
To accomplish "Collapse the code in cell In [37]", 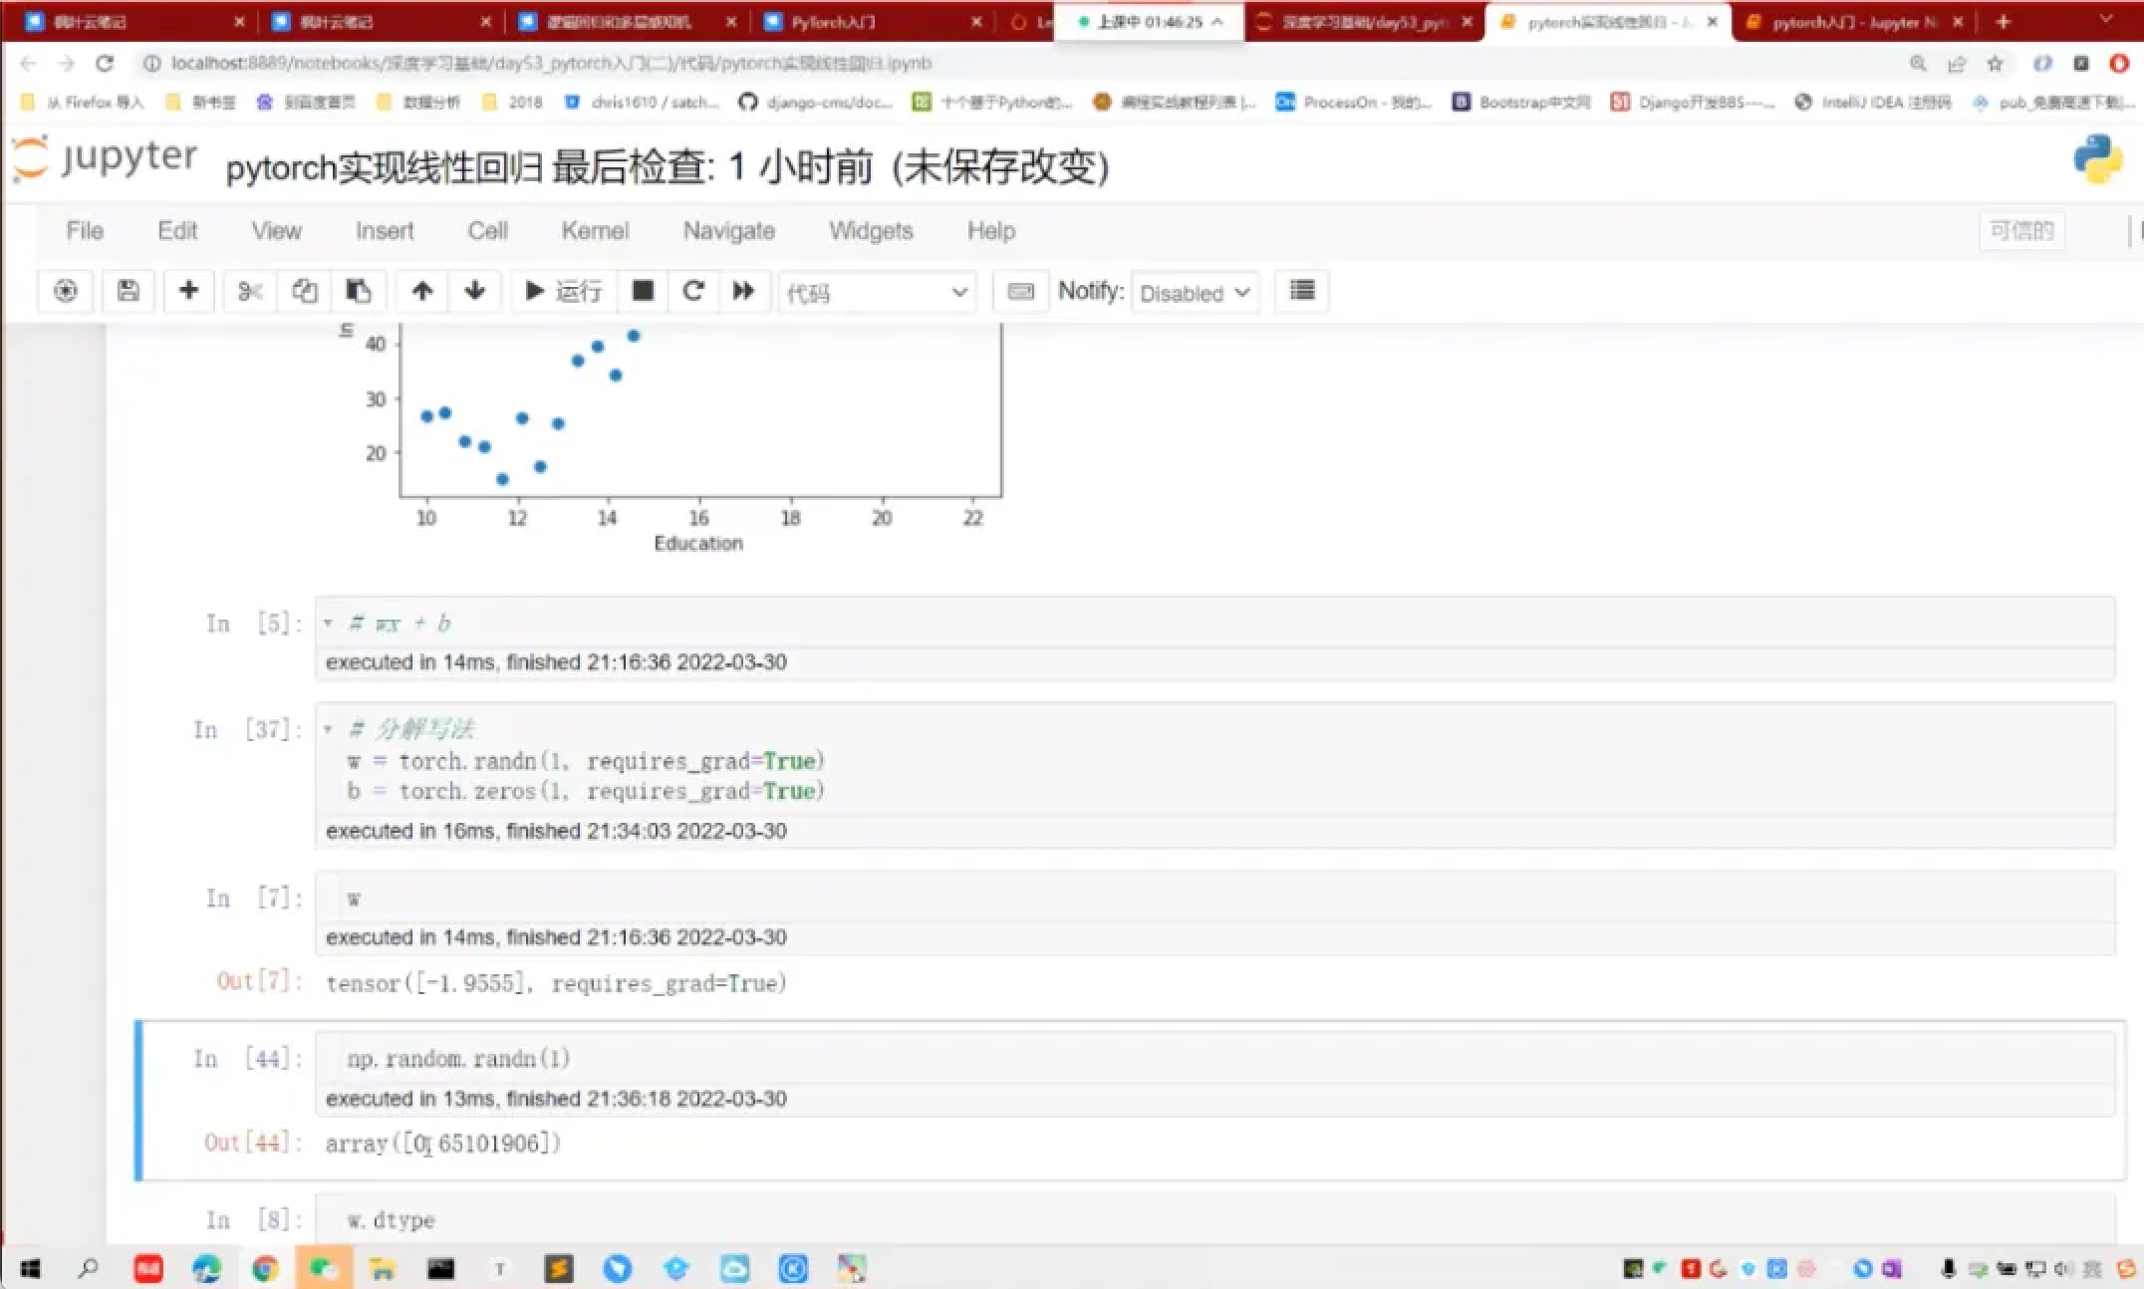I will click(x=328, y=729).
